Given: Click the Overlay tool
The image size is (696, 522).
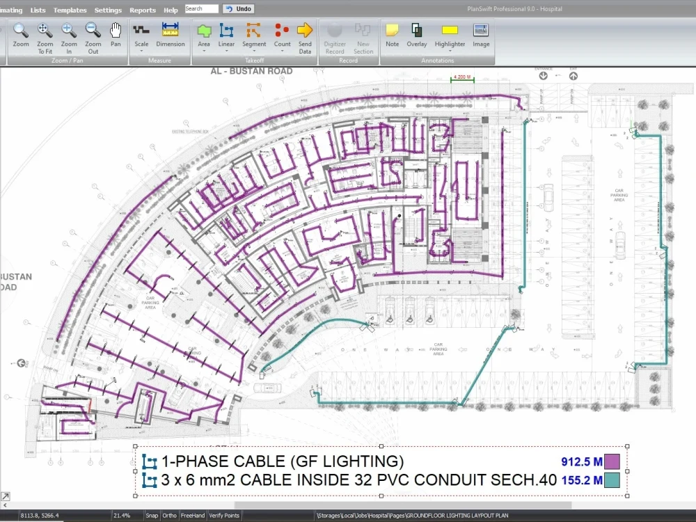Looking at the screenshot, I should pyautogui.click(x=417, y=35).
